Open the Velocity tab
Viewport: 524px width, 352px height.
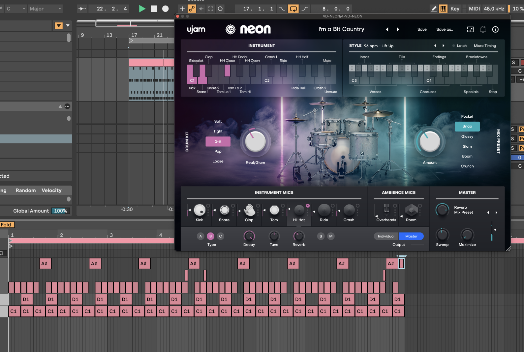[51, 191]
